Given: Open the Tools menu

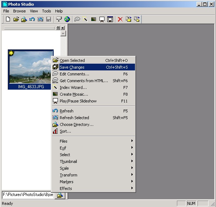Looking at the screenshot, I should 47,11.
